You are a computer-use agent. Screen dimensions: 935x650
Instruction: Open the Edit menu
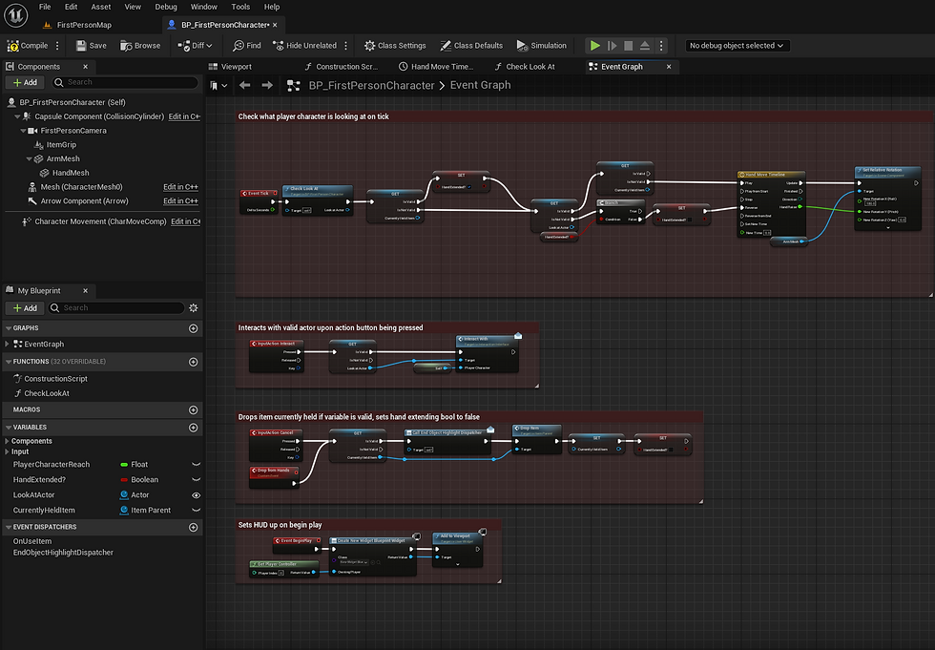[x=71, y=7]
